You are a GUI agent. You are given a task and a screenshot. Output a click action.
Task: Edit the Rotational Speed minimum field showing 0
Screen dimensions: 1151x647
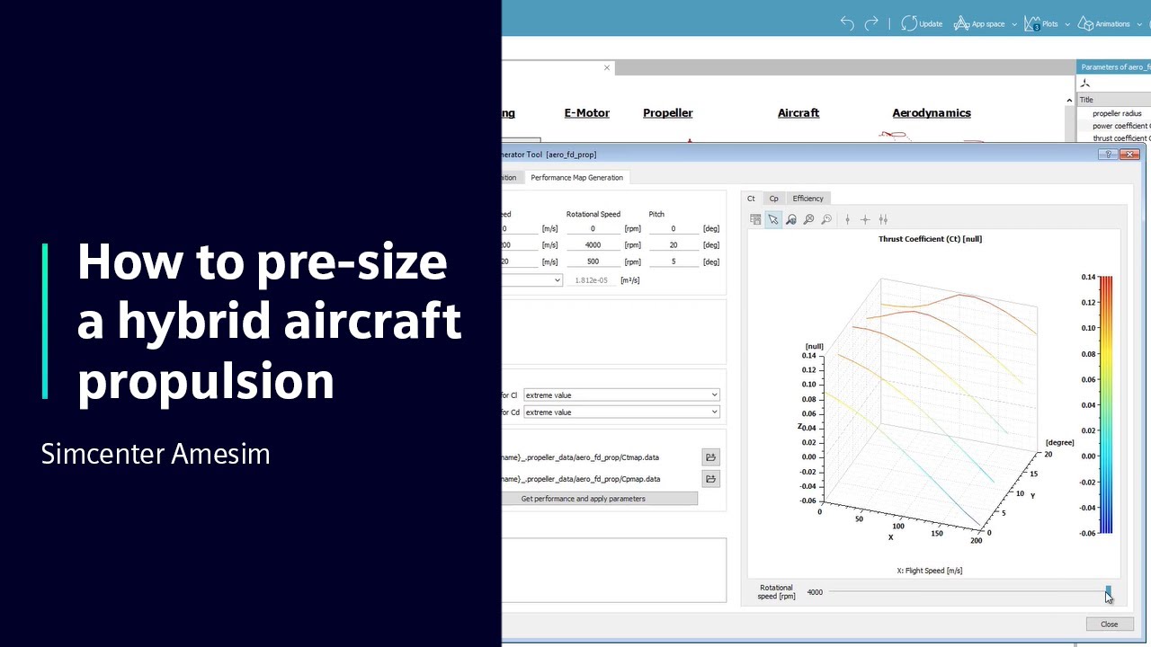coord(593,229)
